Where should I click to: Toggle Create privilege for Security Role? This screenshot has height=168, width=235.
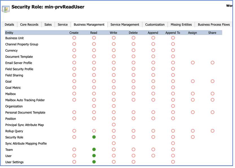click(x=74, y=137)
